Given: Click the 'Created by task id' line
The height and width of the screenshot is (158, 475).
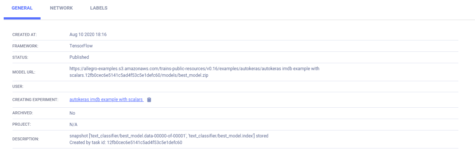Looking at the screenshot, I should 126,143.
